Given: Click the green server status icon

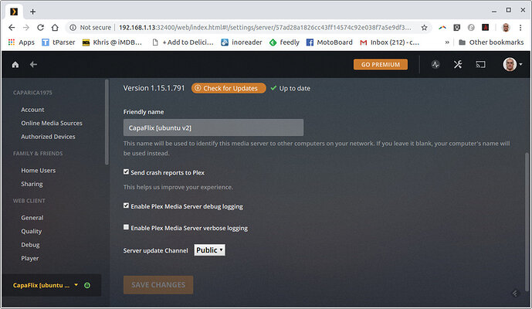Looking at the screenshot, I should [x=87, y=285].
